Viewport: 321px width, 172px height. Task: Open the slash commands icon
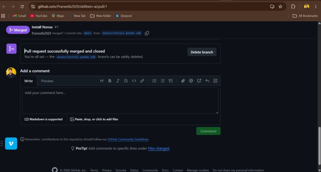215,81
